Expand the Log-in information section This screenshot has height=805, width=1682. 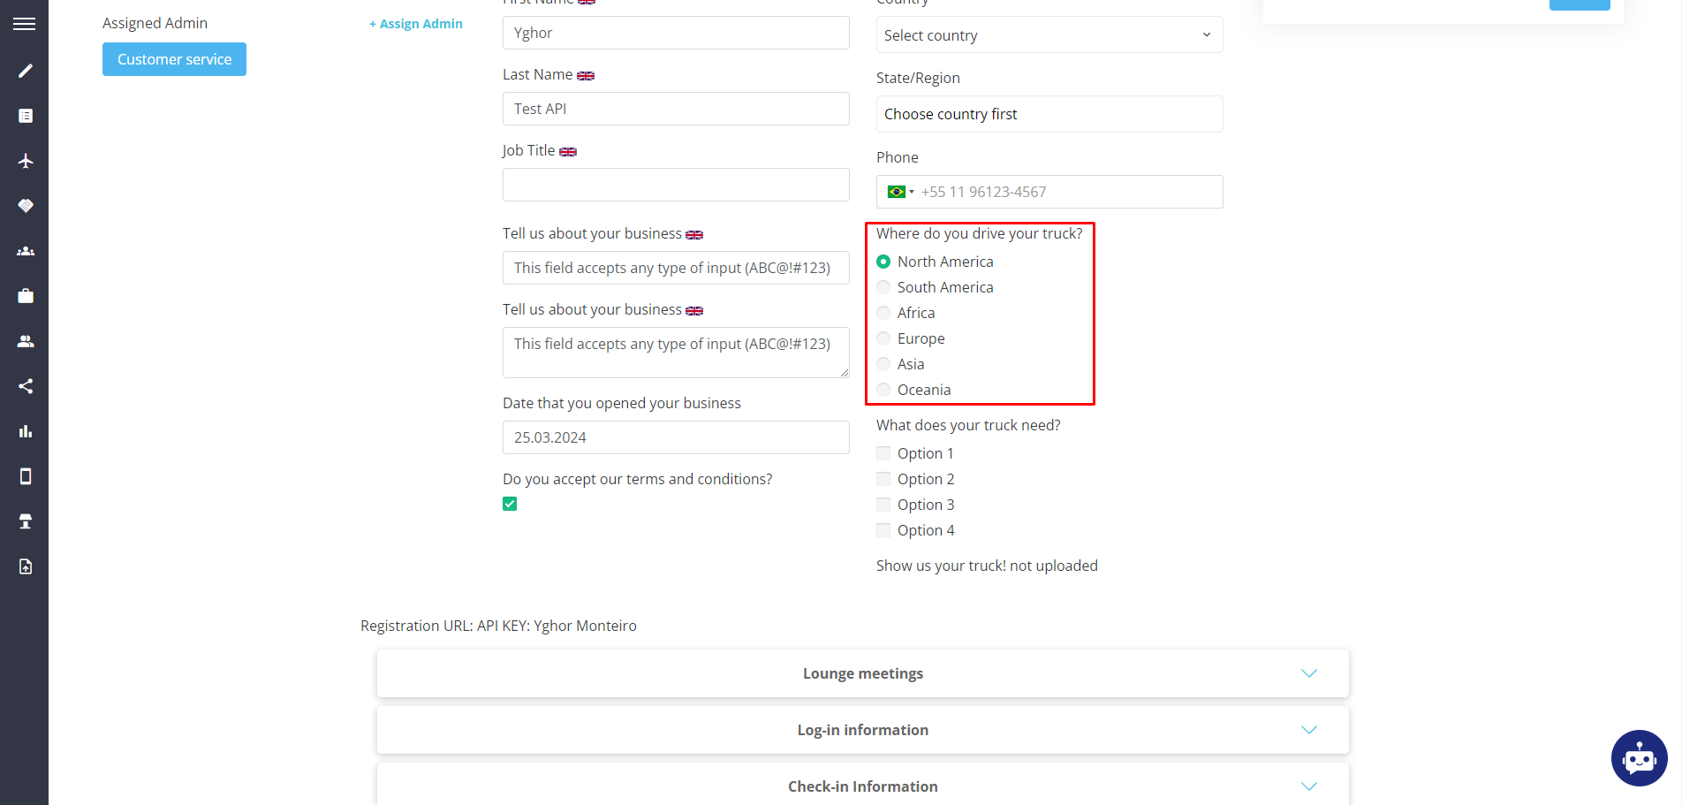862,730
